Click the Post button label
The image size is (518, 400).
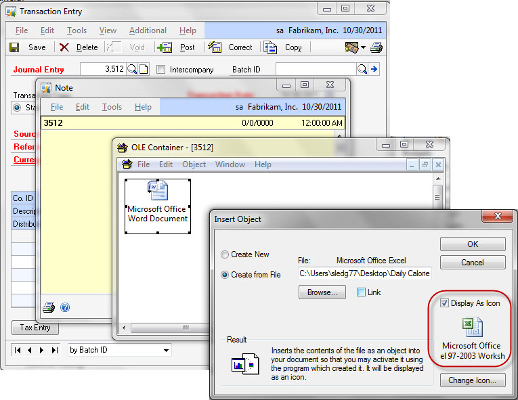point(188,47)
